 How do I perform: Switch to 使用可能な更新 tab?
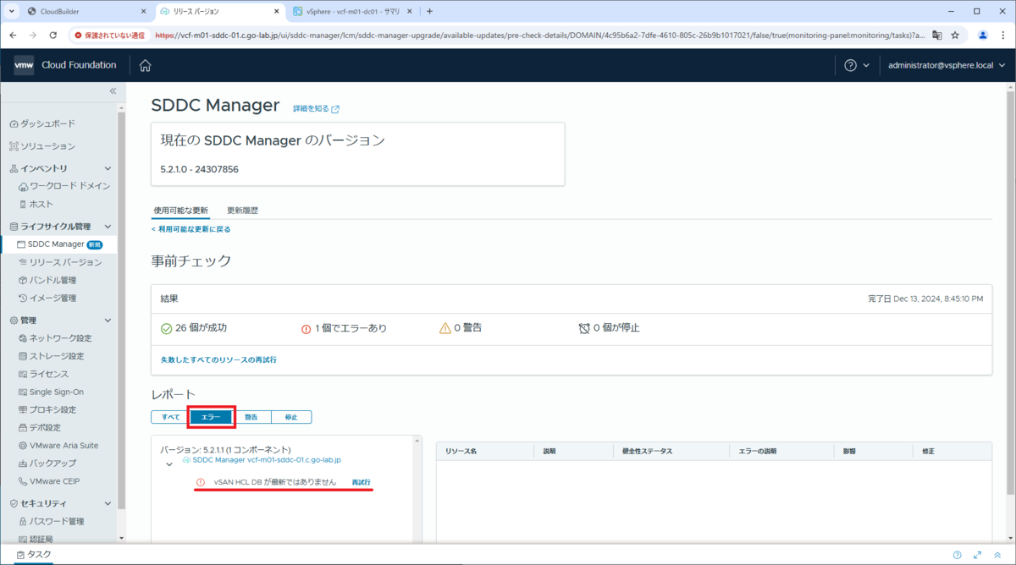pyautogui.click(x=180, y=210)
